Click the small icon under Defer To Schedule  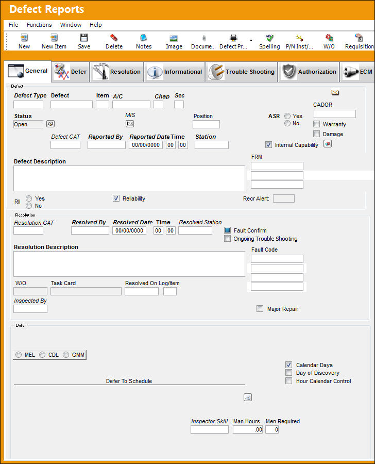248,397
